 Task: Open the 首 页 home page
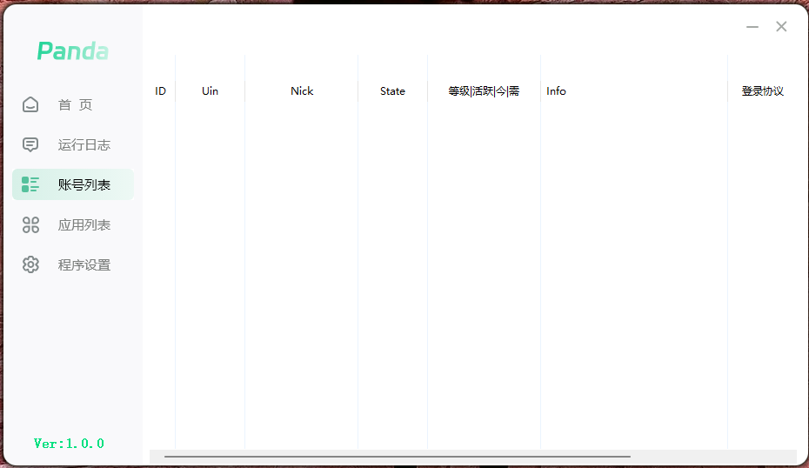pos(75,105)
